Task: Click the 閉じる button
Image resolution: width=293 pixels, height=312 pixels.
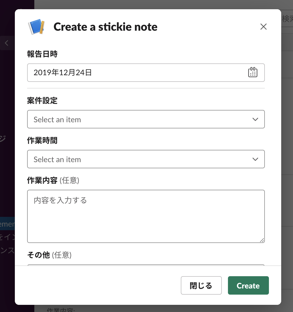Action: pos(201,285)
